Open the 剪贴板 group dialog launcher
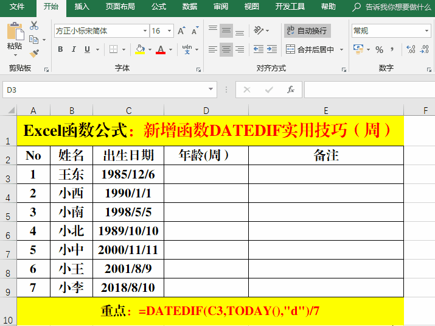This screenshot has height=326, width=435. click(46, 69)
